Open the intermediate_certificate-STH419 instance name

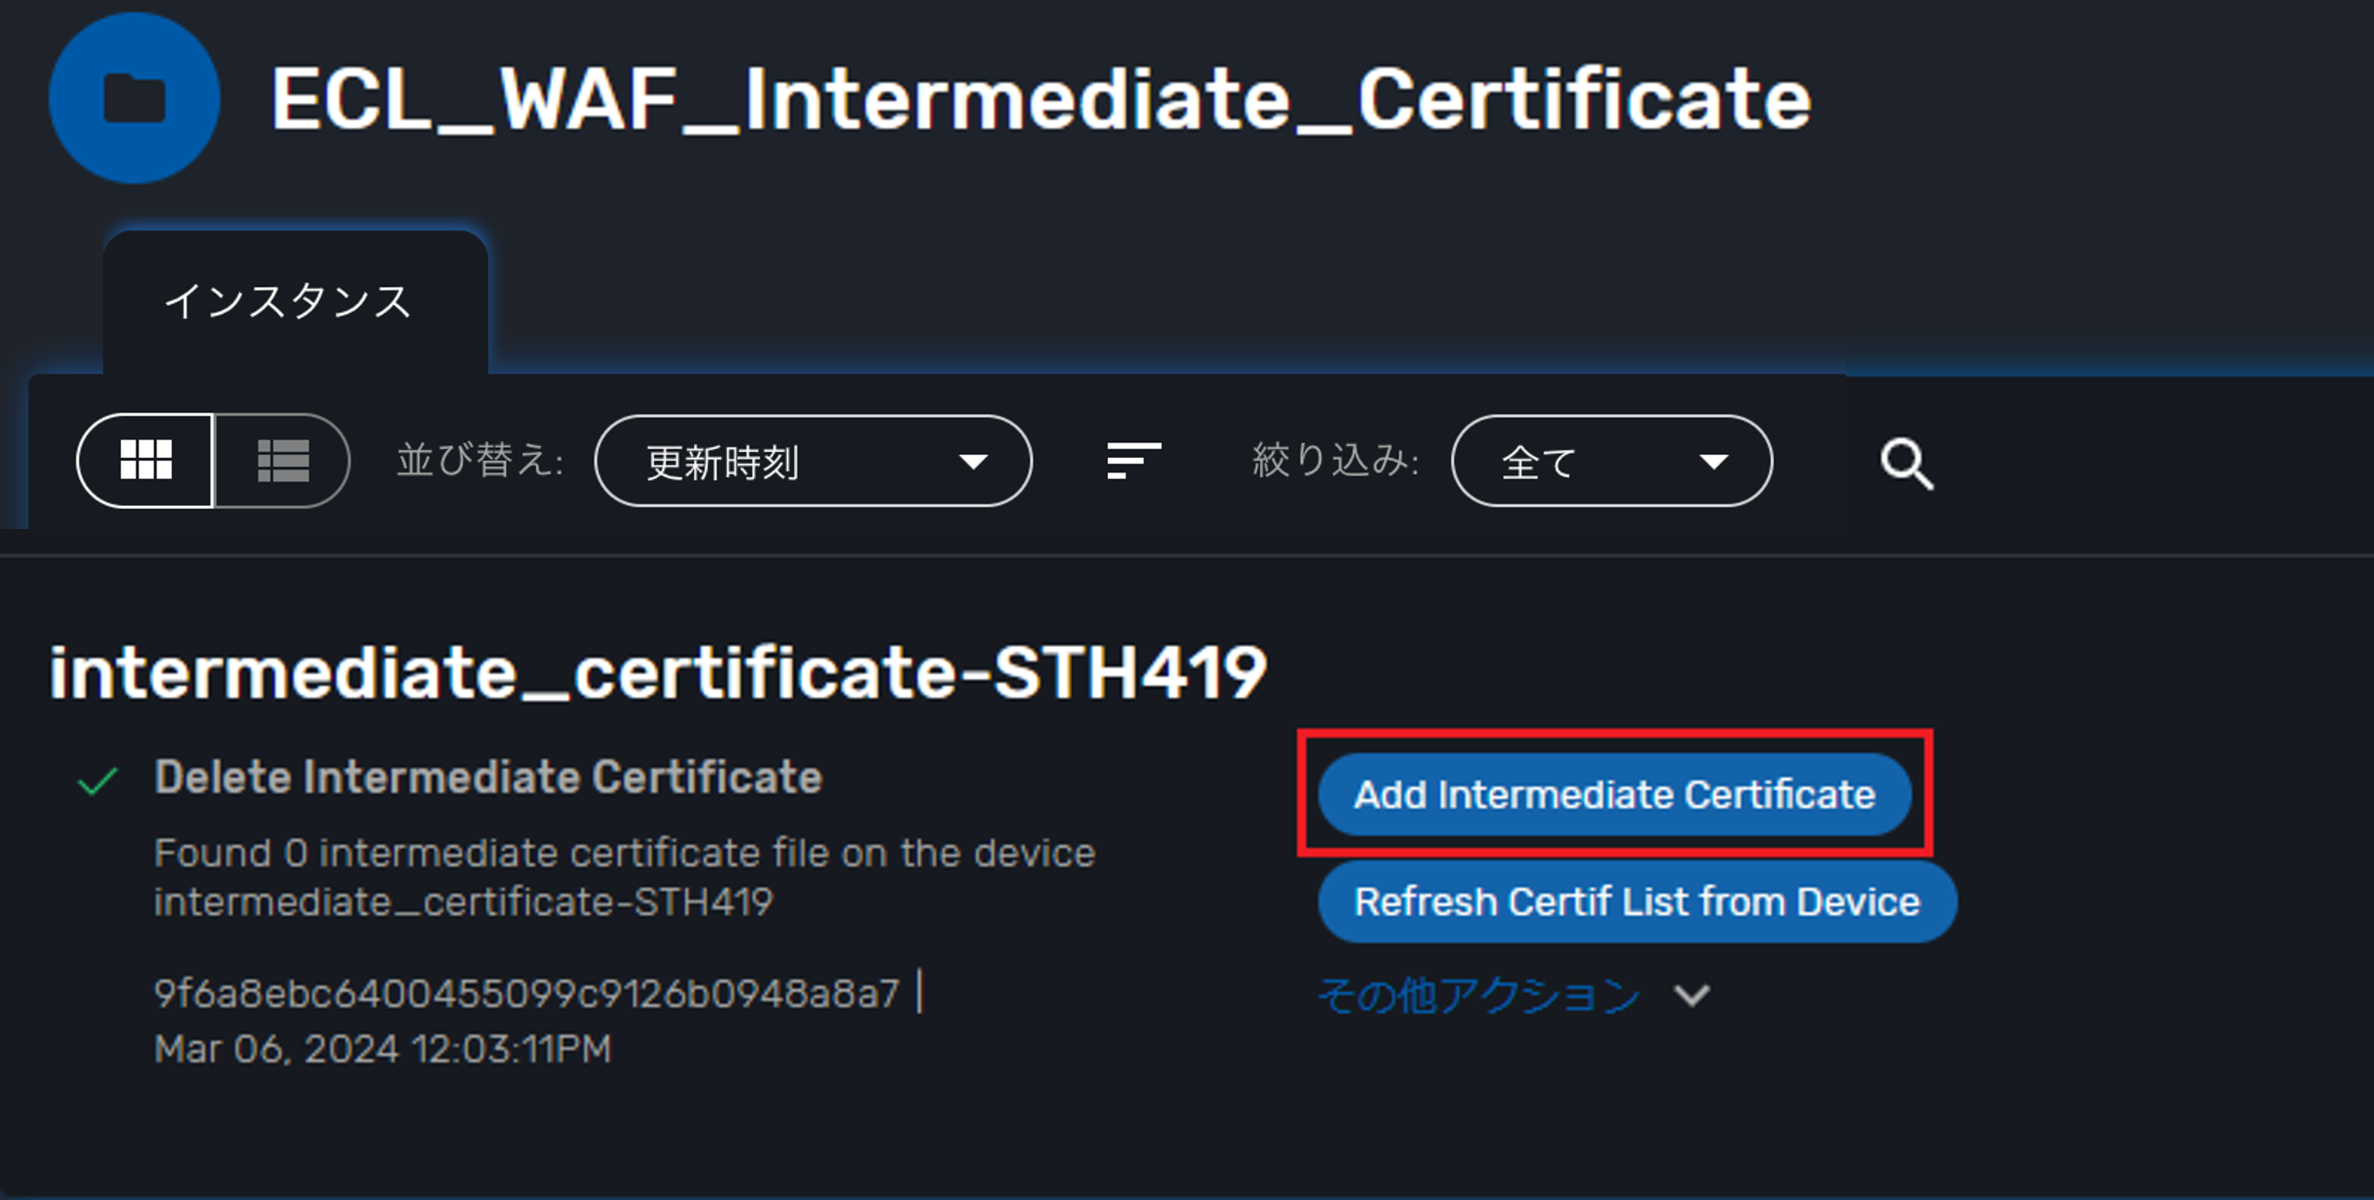658,672
